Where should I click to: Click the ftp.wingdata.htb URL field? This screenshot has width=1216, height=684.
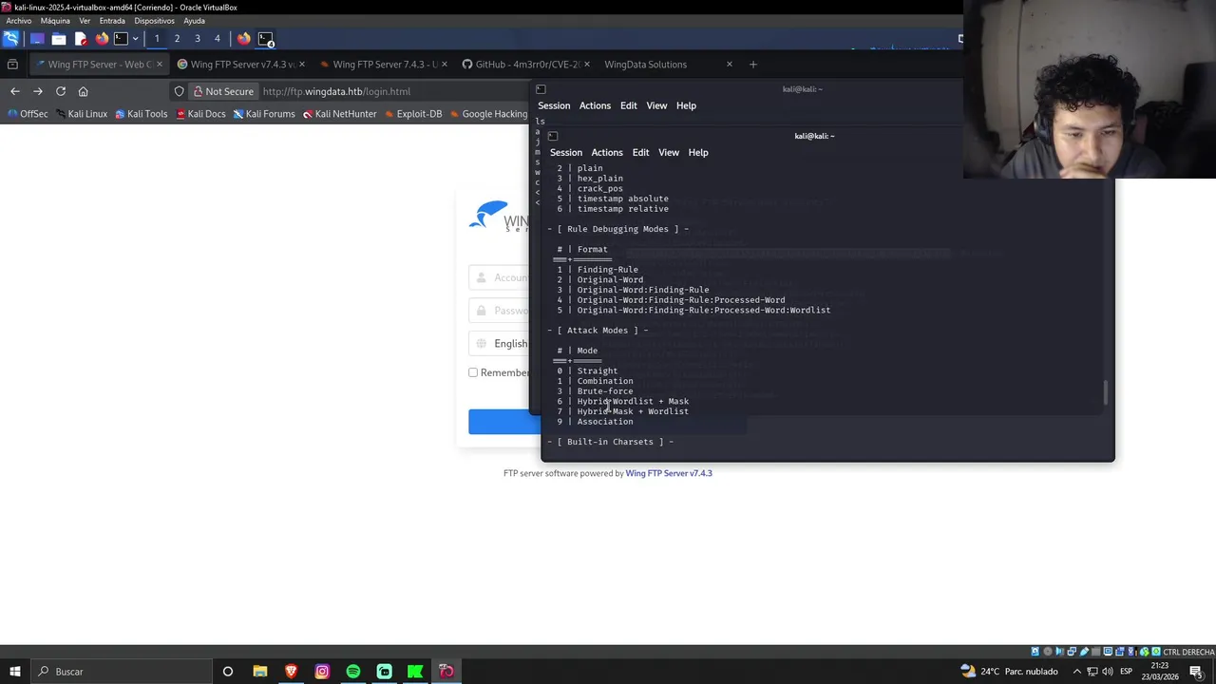point(336,91)
